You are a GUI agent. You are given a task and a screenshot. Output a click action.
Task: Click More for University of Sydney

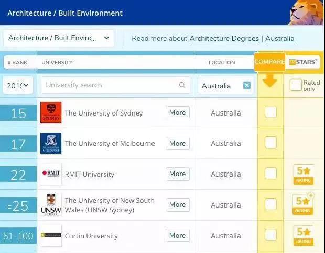pyautogui.click(x=178, y=113)
